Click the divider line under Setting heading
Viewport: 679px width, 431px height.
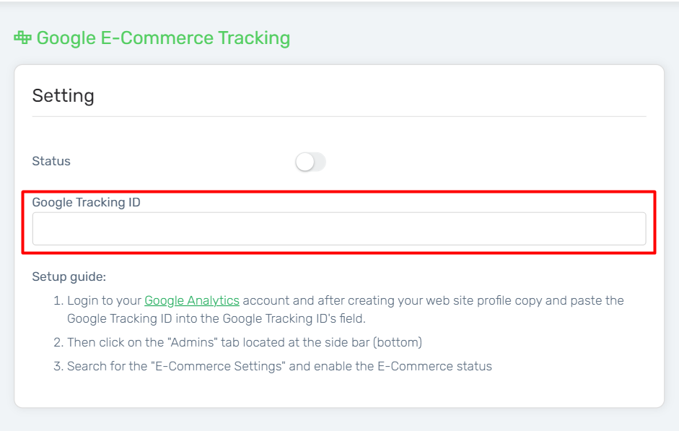click(339, 116)
